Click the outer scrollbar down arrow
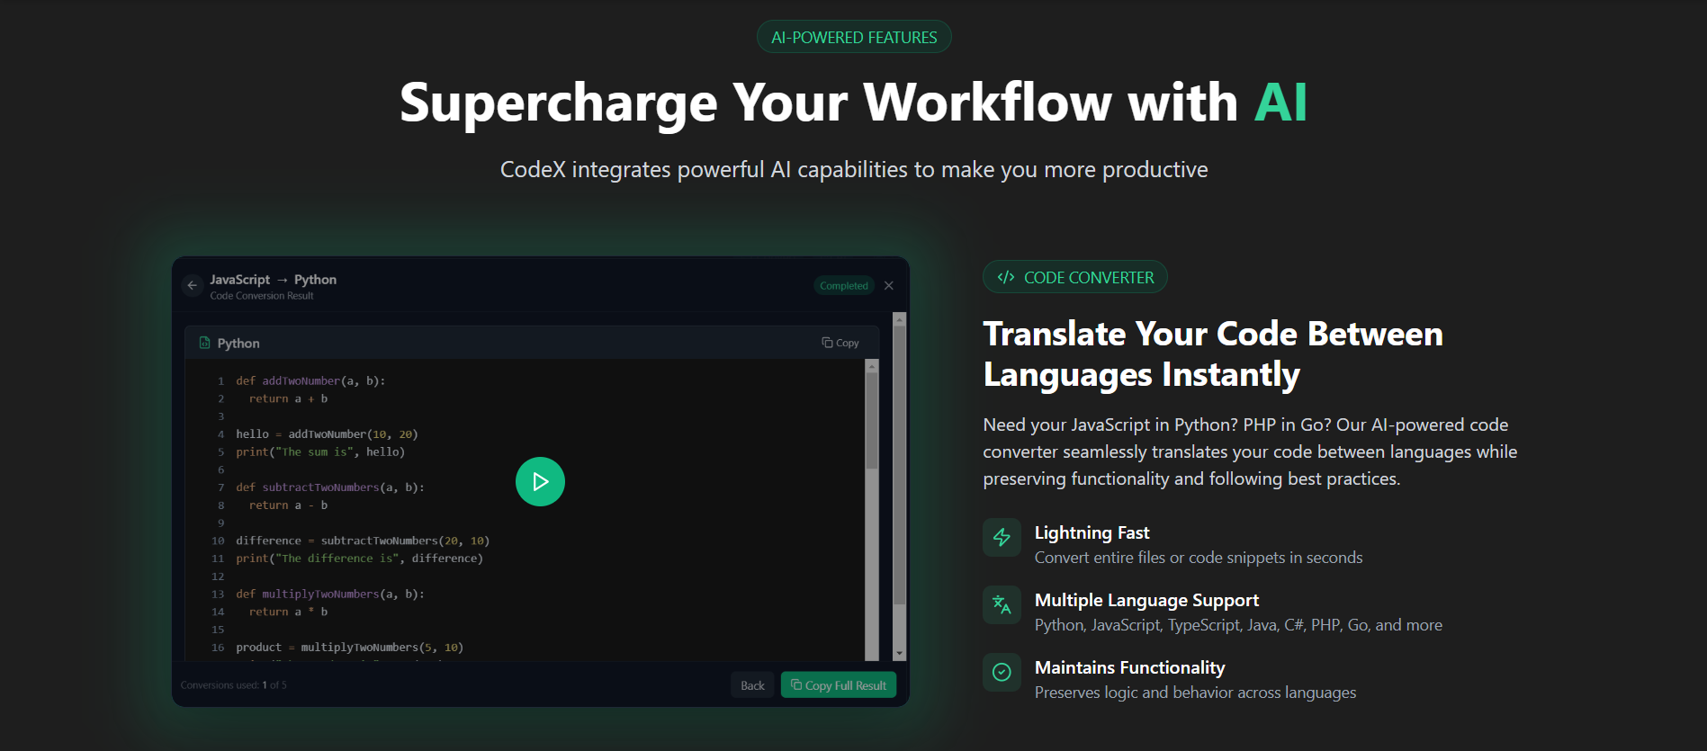The image size is (1707, 751). [899, 654]
